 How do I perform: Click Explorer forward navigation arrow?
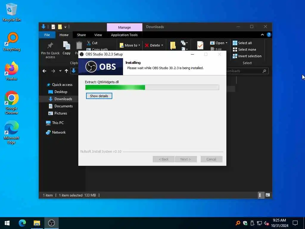(53, 71)
